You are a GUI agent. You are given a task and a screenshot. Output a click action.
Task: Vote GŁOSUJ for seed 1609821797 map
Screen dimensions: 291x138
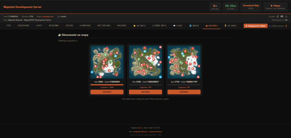tap(184, 92)
